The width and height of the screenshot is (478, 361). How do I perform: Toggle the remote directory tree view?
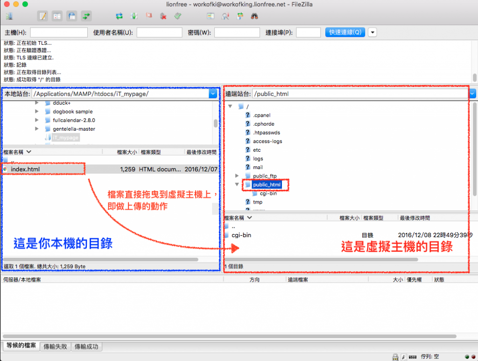click(71, 16)
